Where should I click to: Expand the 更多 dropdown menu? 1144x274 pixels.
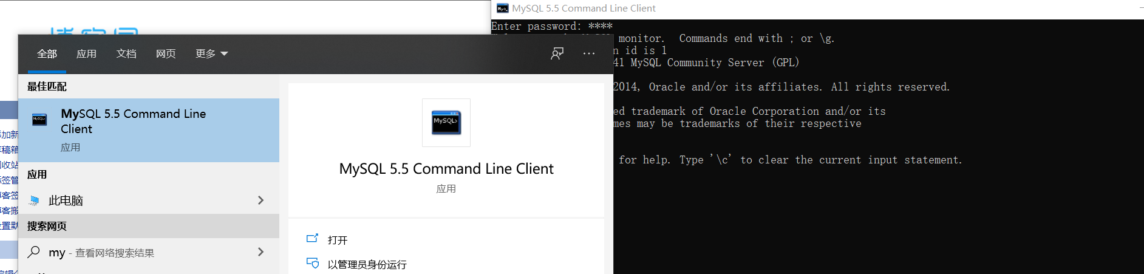click(x=211, y=53)
